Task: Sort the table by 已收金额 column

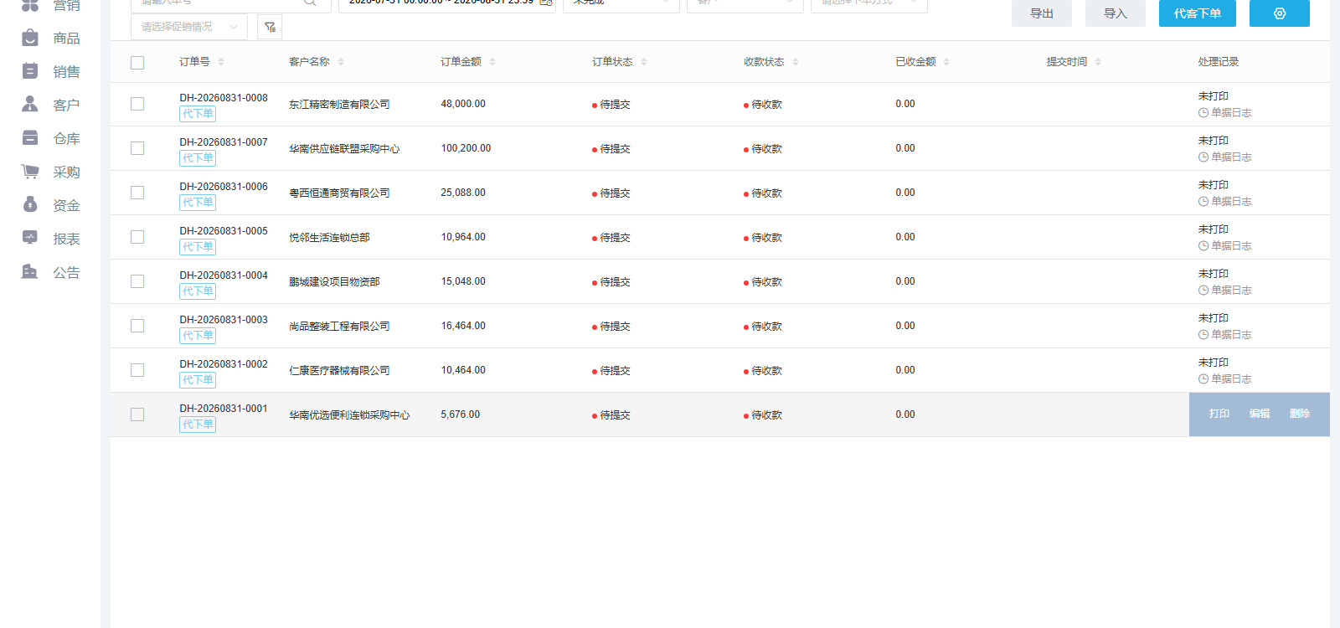Action: click(946, 62)
